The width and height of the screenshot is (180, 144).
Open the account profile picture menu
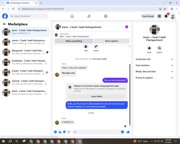pos(173,16)
